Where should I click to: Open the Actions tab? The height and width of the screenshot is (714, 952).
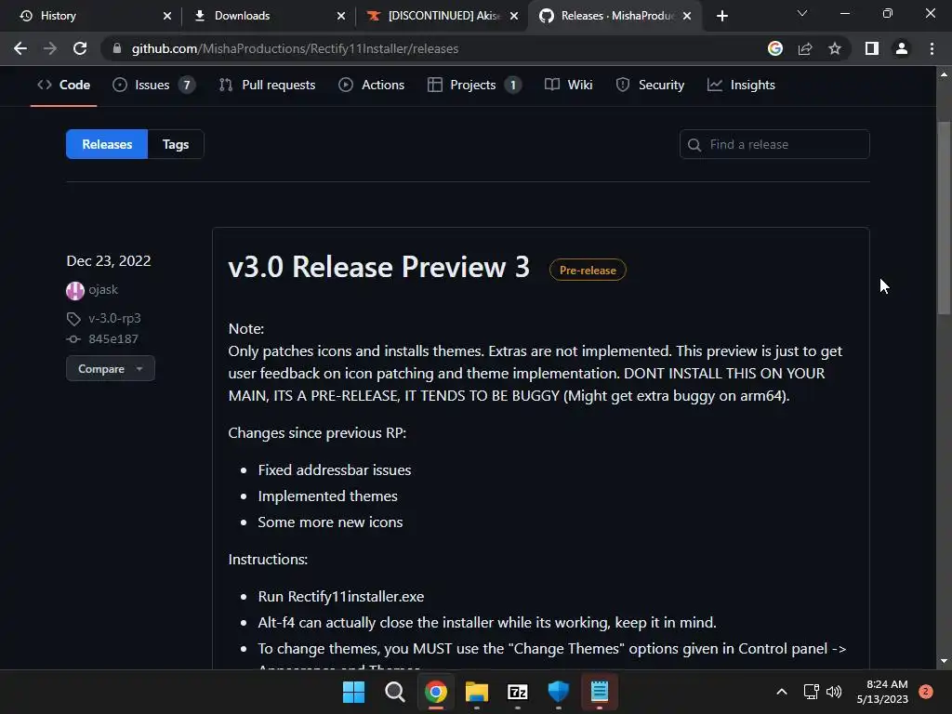(371, 85)
